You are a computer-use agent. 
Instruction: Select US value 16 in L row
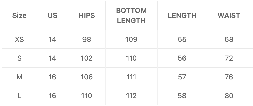tap(52, 96)
